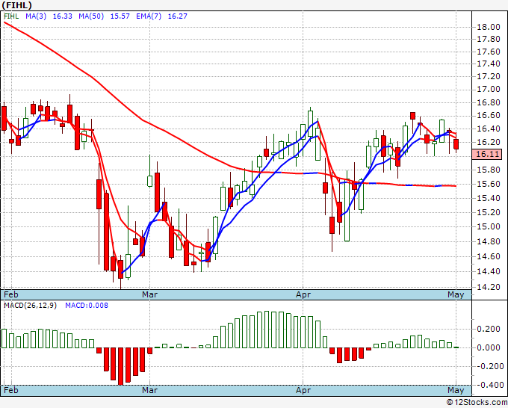Click the MA(50) value 15.57

pyautogui.click(x=120, y=16)
